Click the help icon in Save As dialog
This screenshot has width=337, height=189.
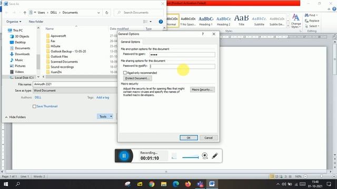coord(161,22)
